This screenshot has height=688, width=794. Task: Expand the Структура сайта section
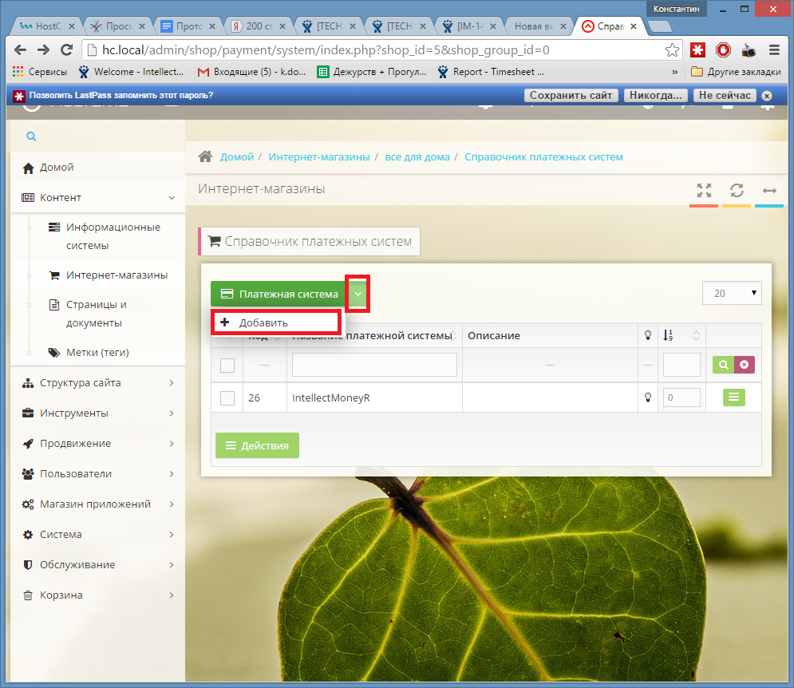[97, 383]
